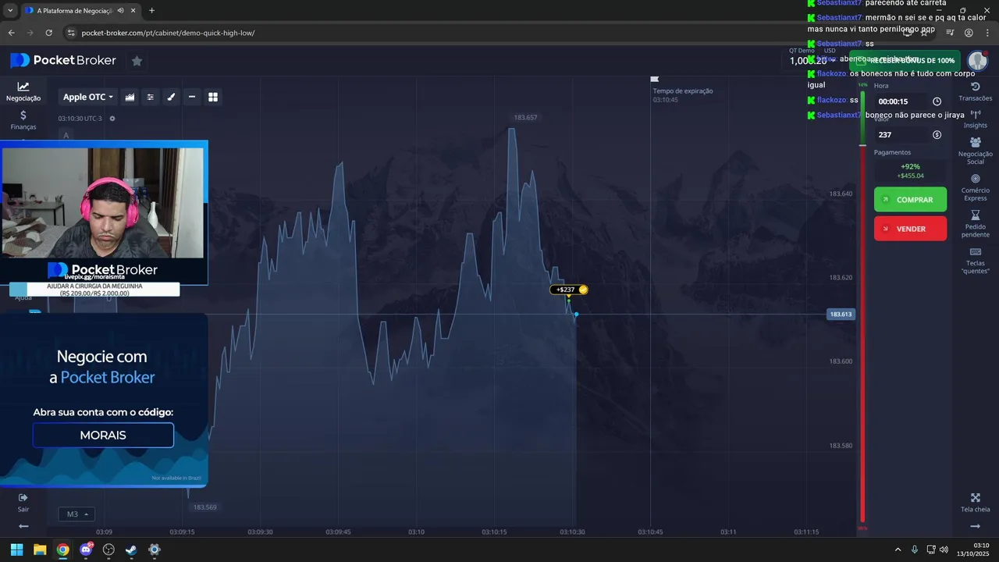Click the COMPRAR buy button
The height and width of the screenshot is (562, 999).
click(910, 200)
